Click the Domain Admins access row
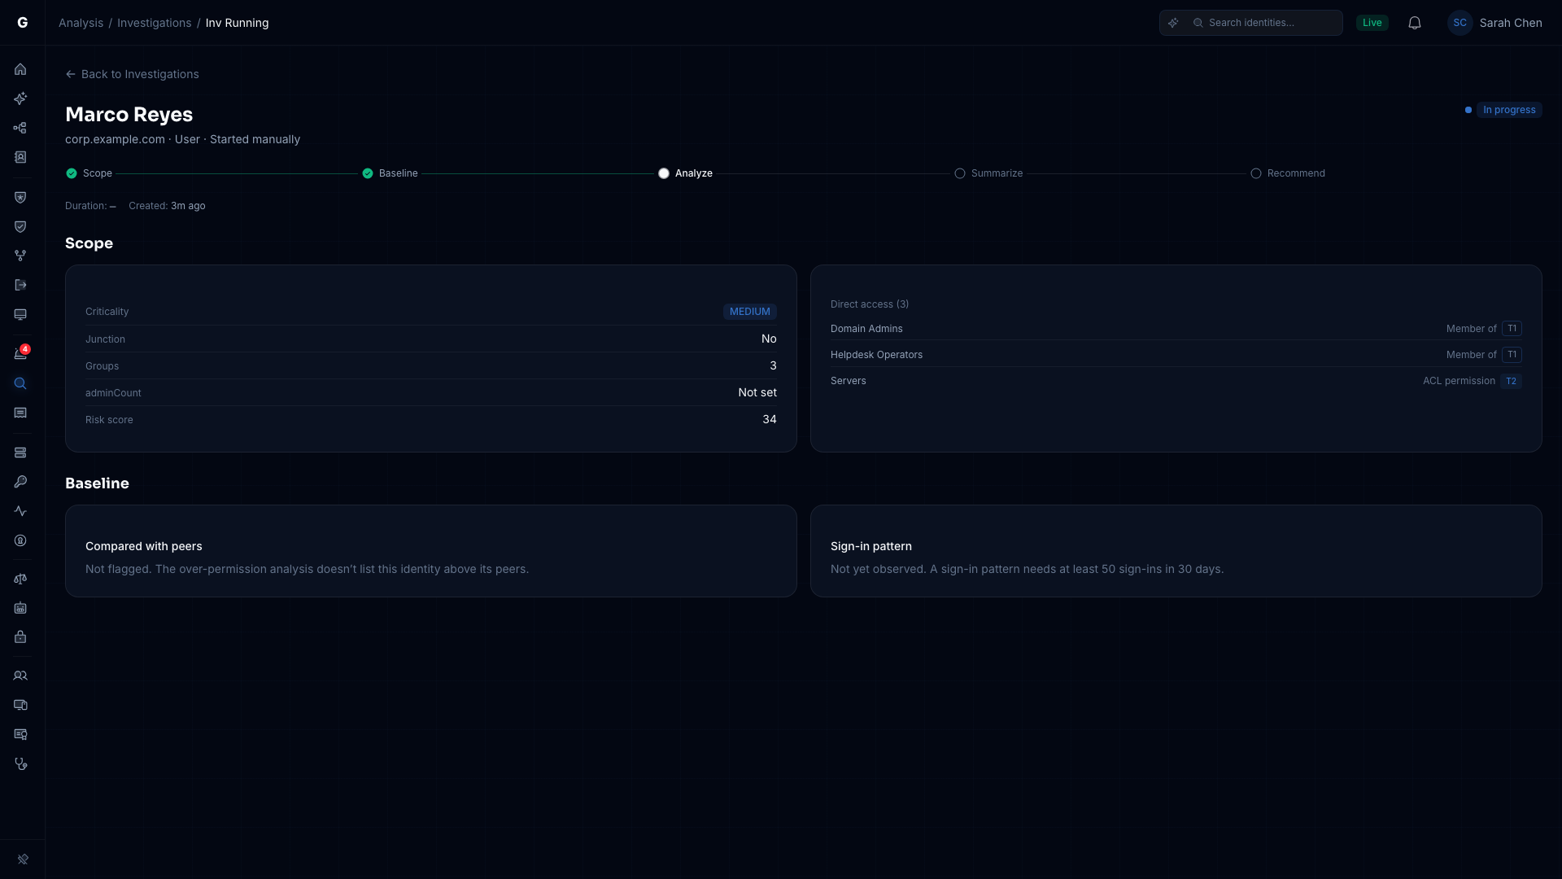Viewport: 1562px width, 879px height. pos(1176,329)
